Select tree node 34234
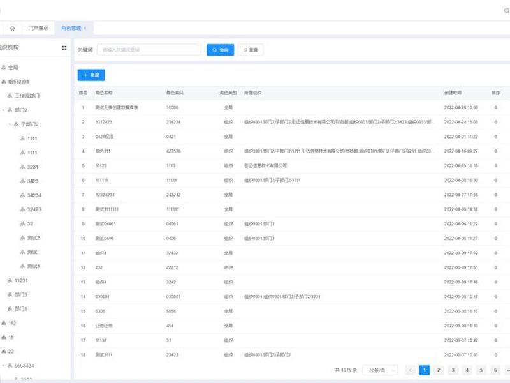The height and width of the screenshot is (383, 510). pos(34,195)
